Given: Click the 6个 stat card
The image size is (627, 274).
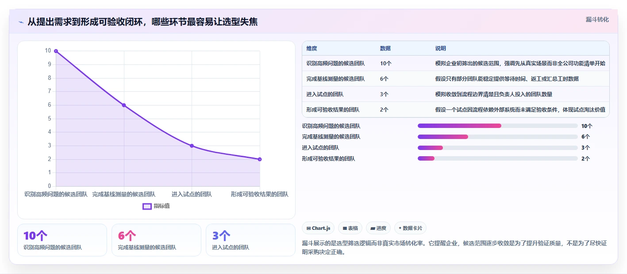Looking at the screenshot, I should 156,240.
